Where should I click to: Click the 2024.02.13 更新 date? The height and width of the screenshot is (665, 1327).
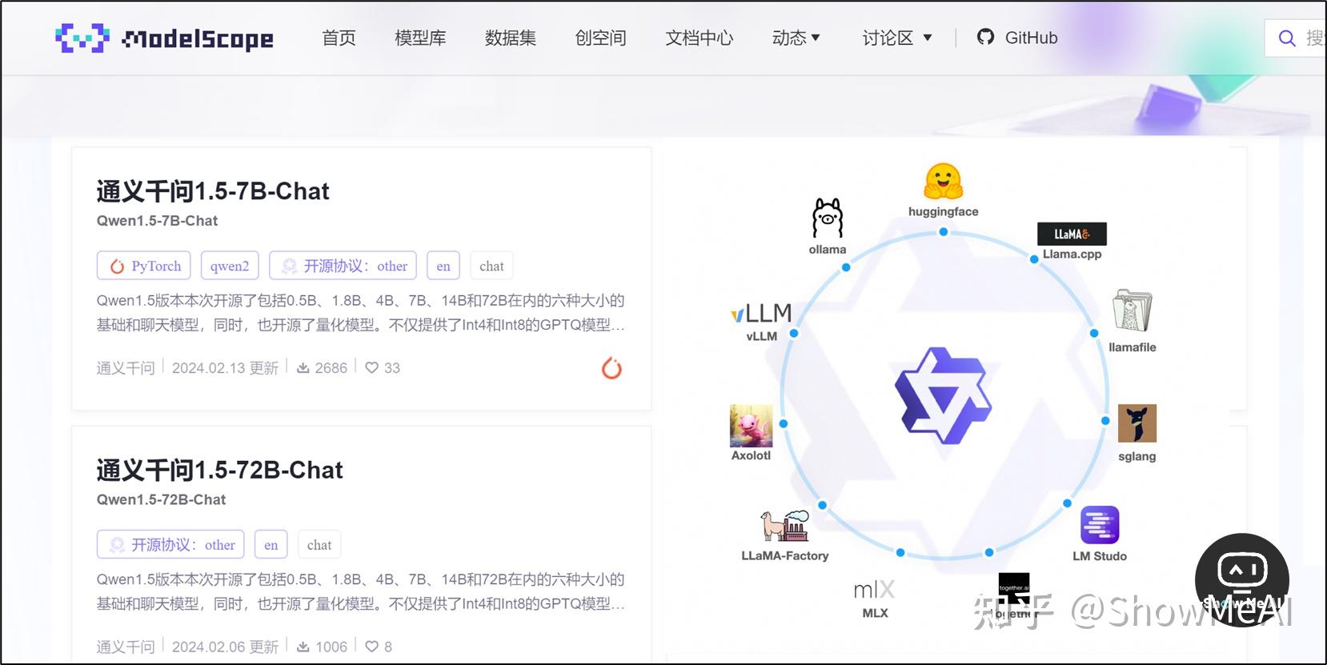[225, 368]
